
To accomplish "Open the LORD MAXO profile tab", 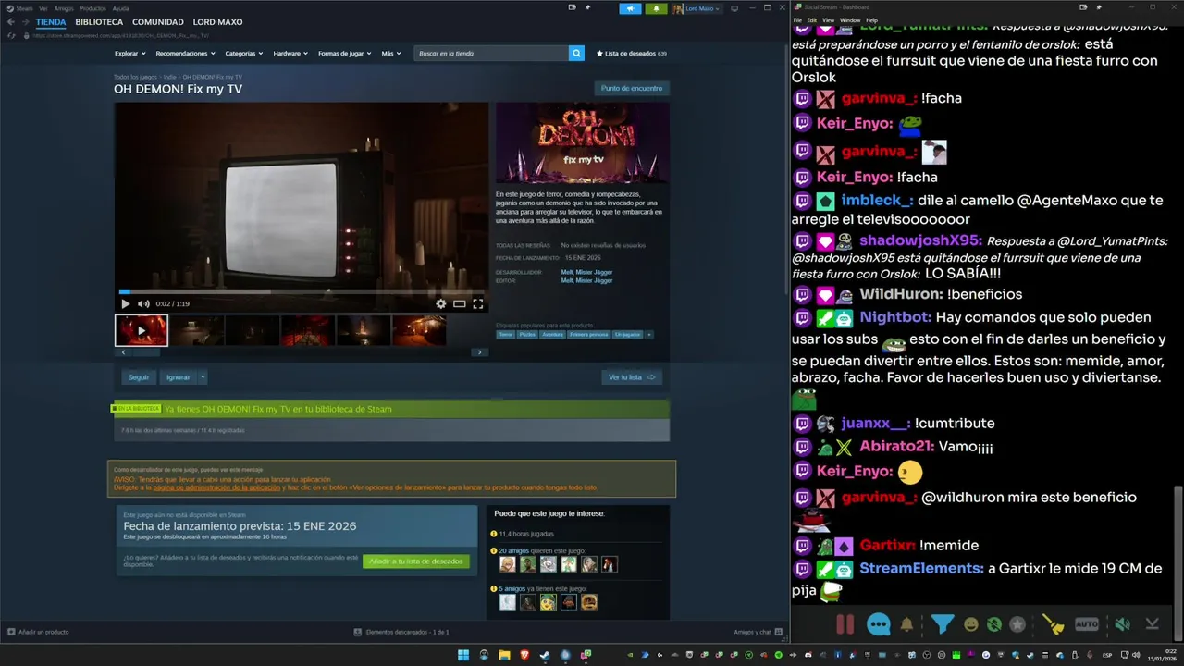I will 217,22.
